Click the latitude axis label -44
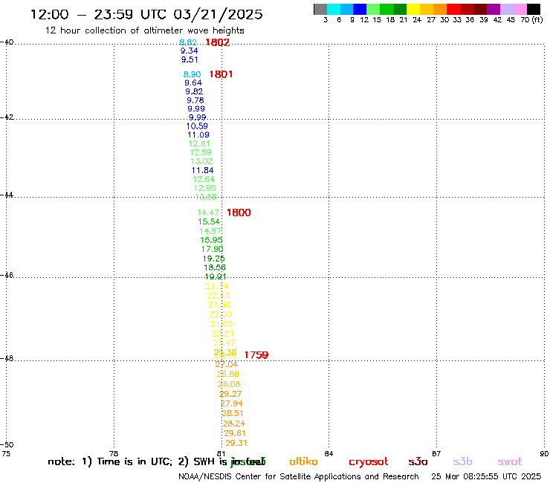This screenshot has height=483, width=550. (7, 195)
